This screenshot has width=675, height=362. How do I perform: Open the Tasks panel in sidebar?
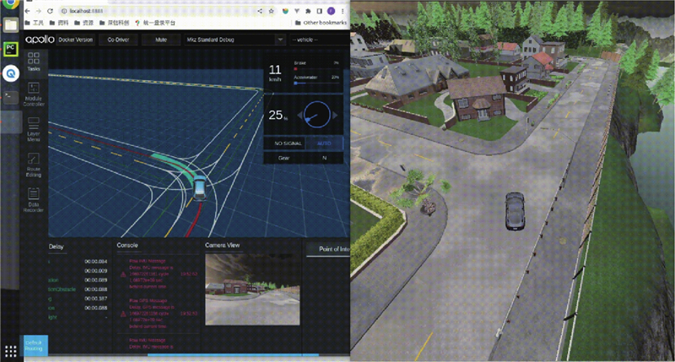tap(34, 62)
